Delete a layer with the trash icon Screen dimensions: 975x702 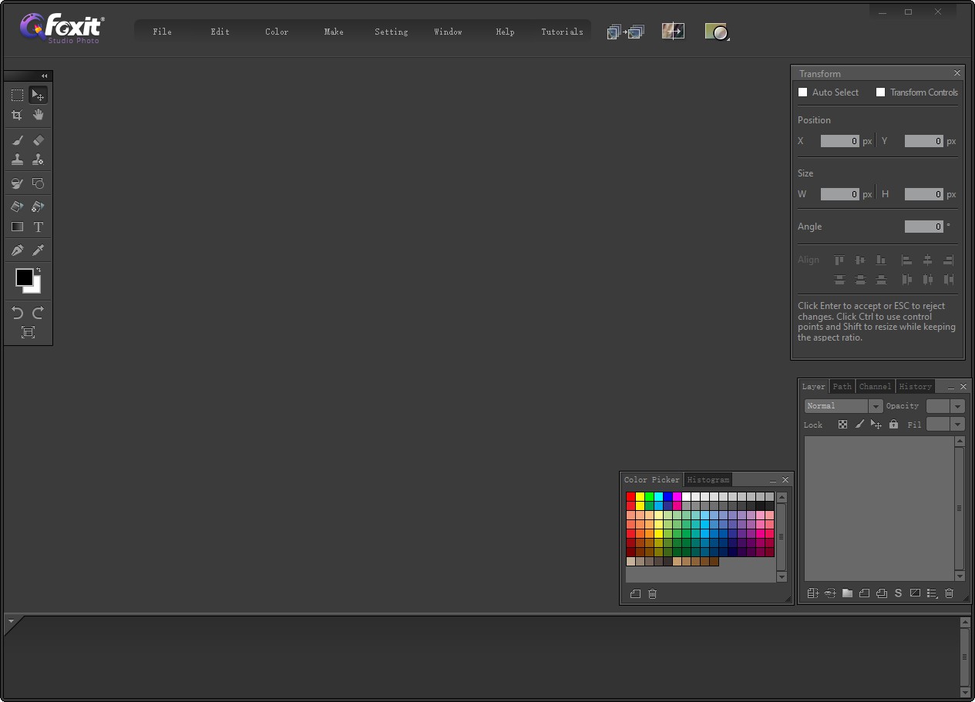949,593
